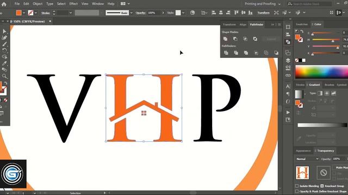Enable Opacity & Mask Define Knockout Shape

297,191
